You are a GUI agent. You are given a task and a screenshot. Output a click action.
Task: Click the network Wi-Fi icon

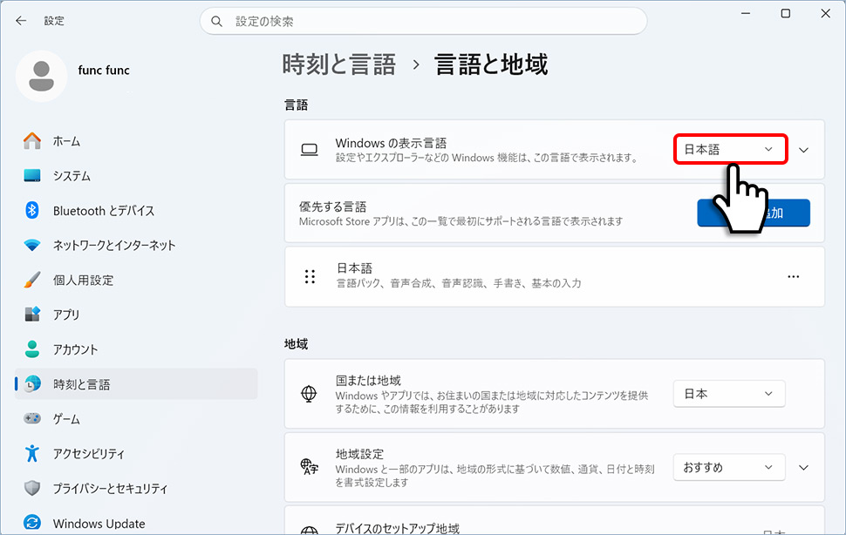(32, 245)
